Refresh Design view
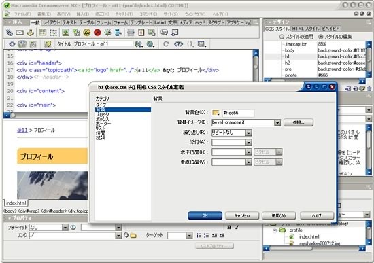 pos(166,44)
